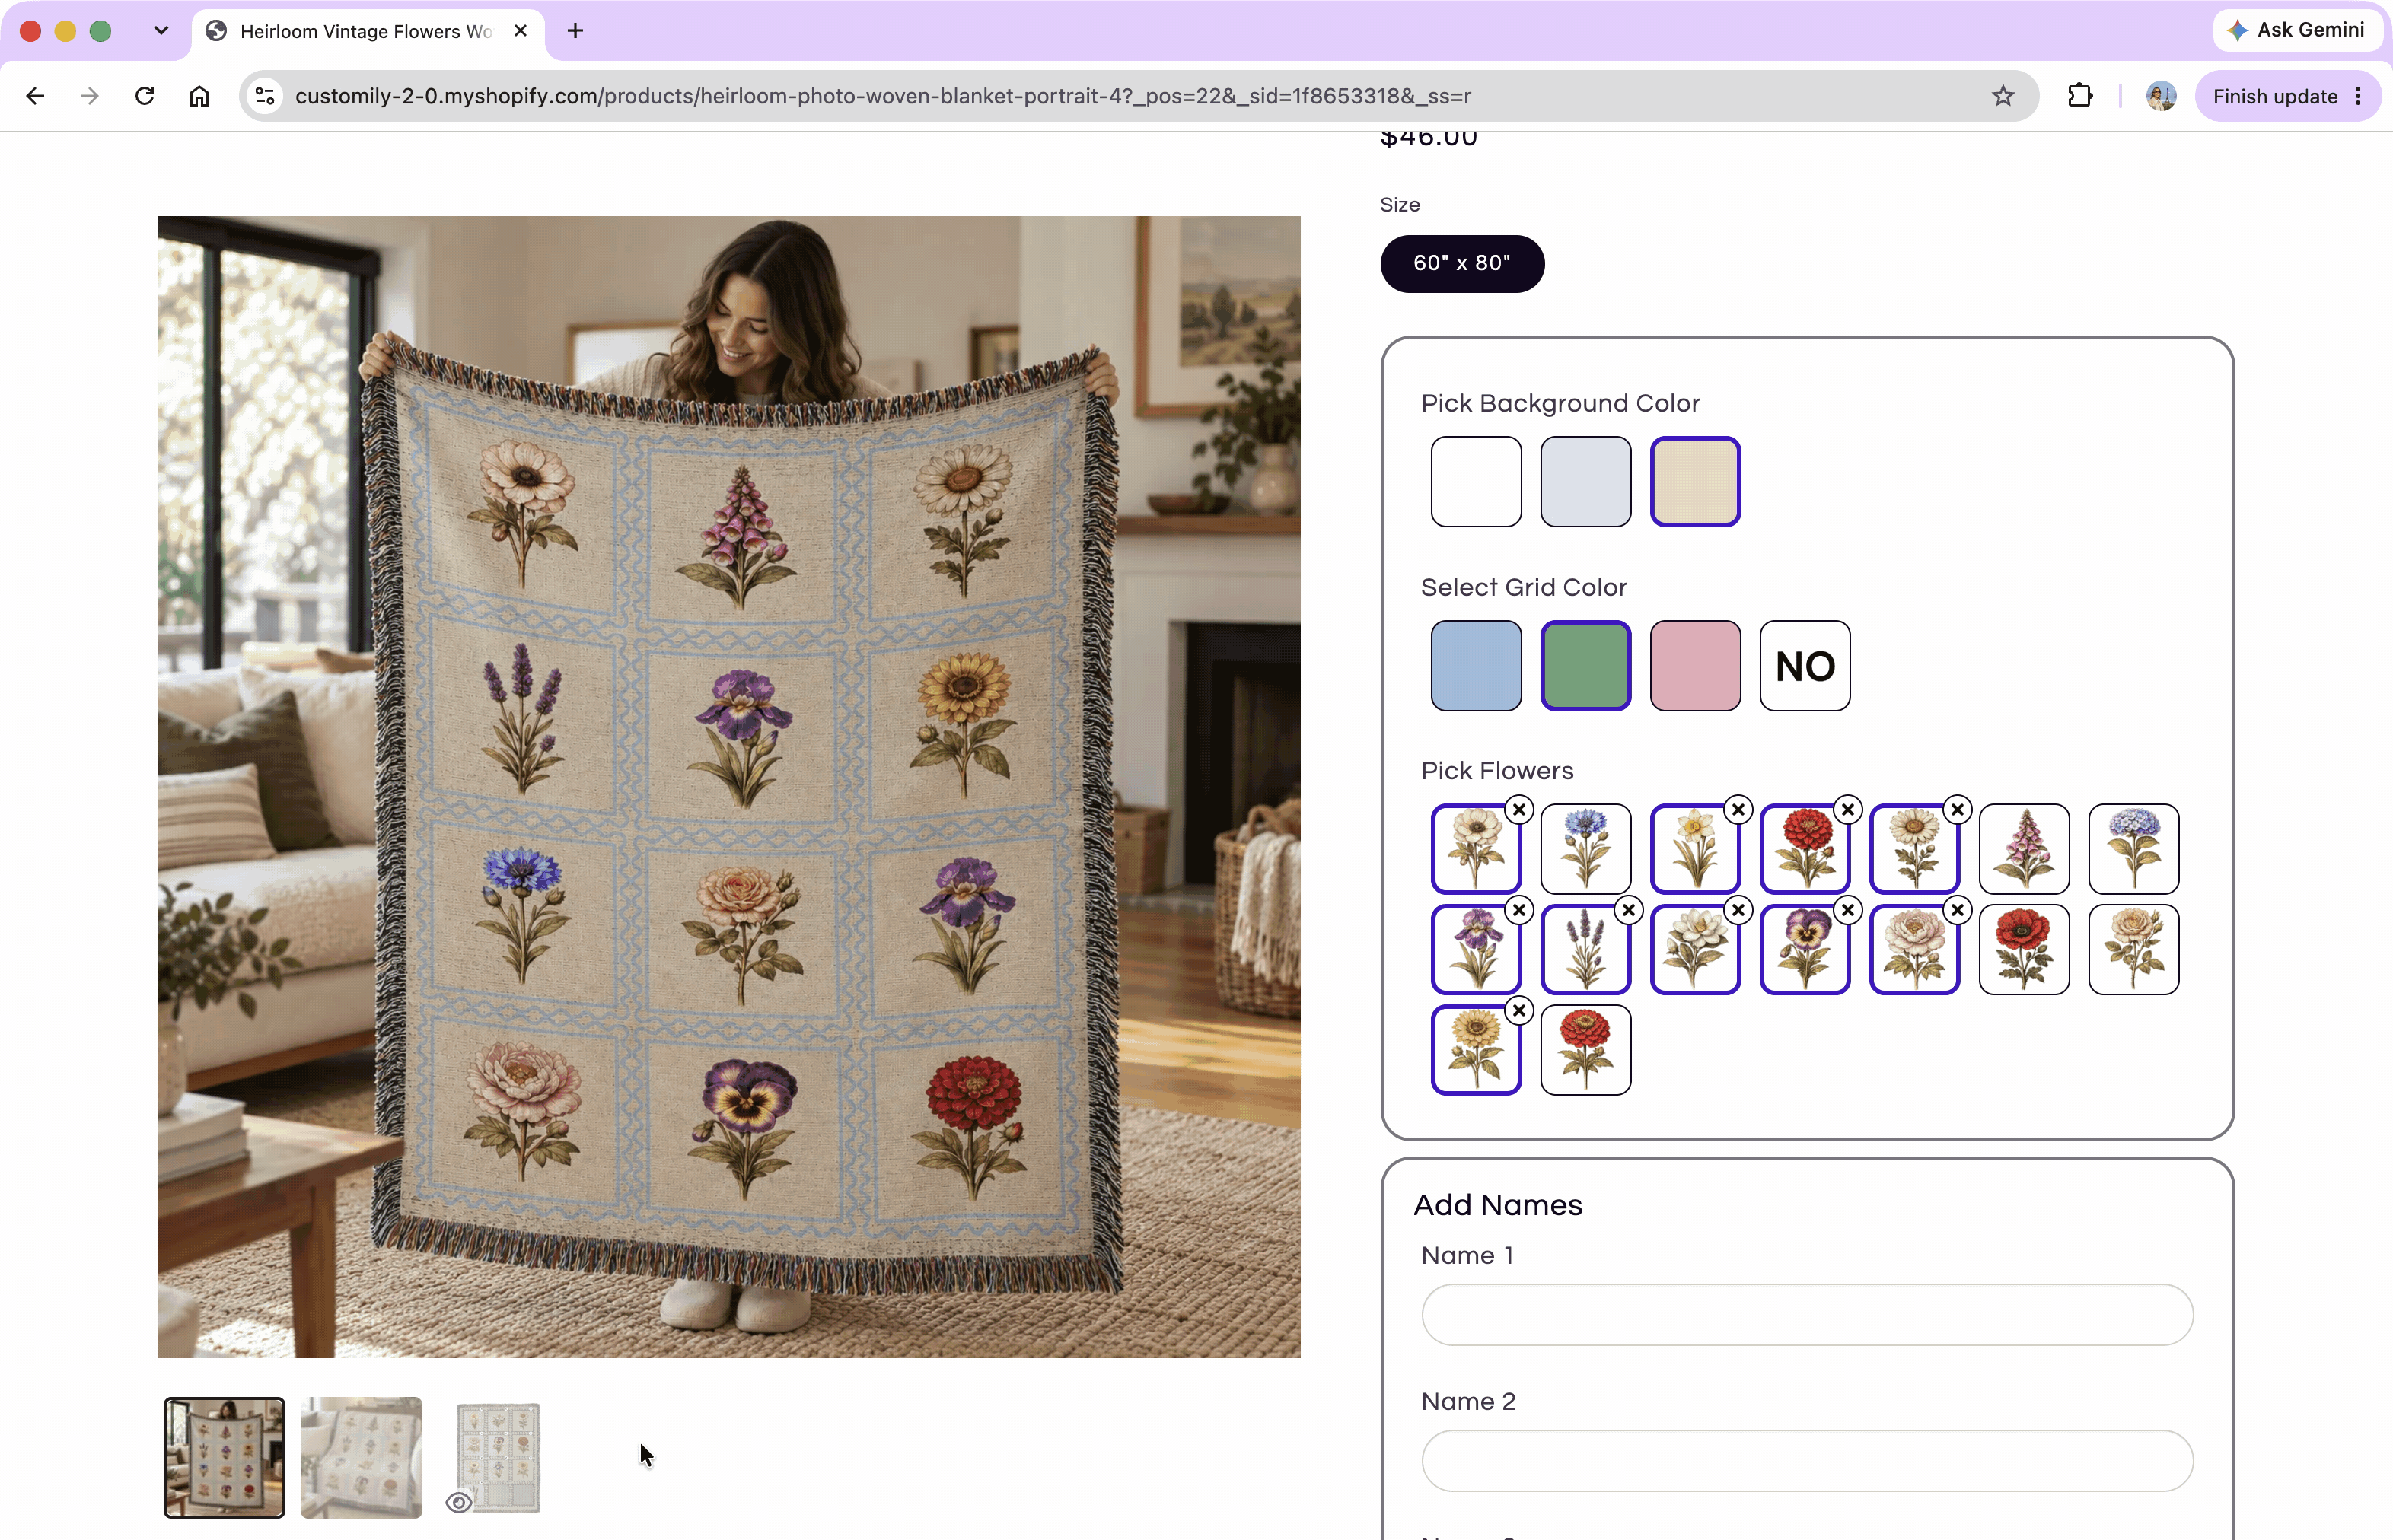
Task: Select the blue hydrangea flower tile
Action: click(2134, 849)
